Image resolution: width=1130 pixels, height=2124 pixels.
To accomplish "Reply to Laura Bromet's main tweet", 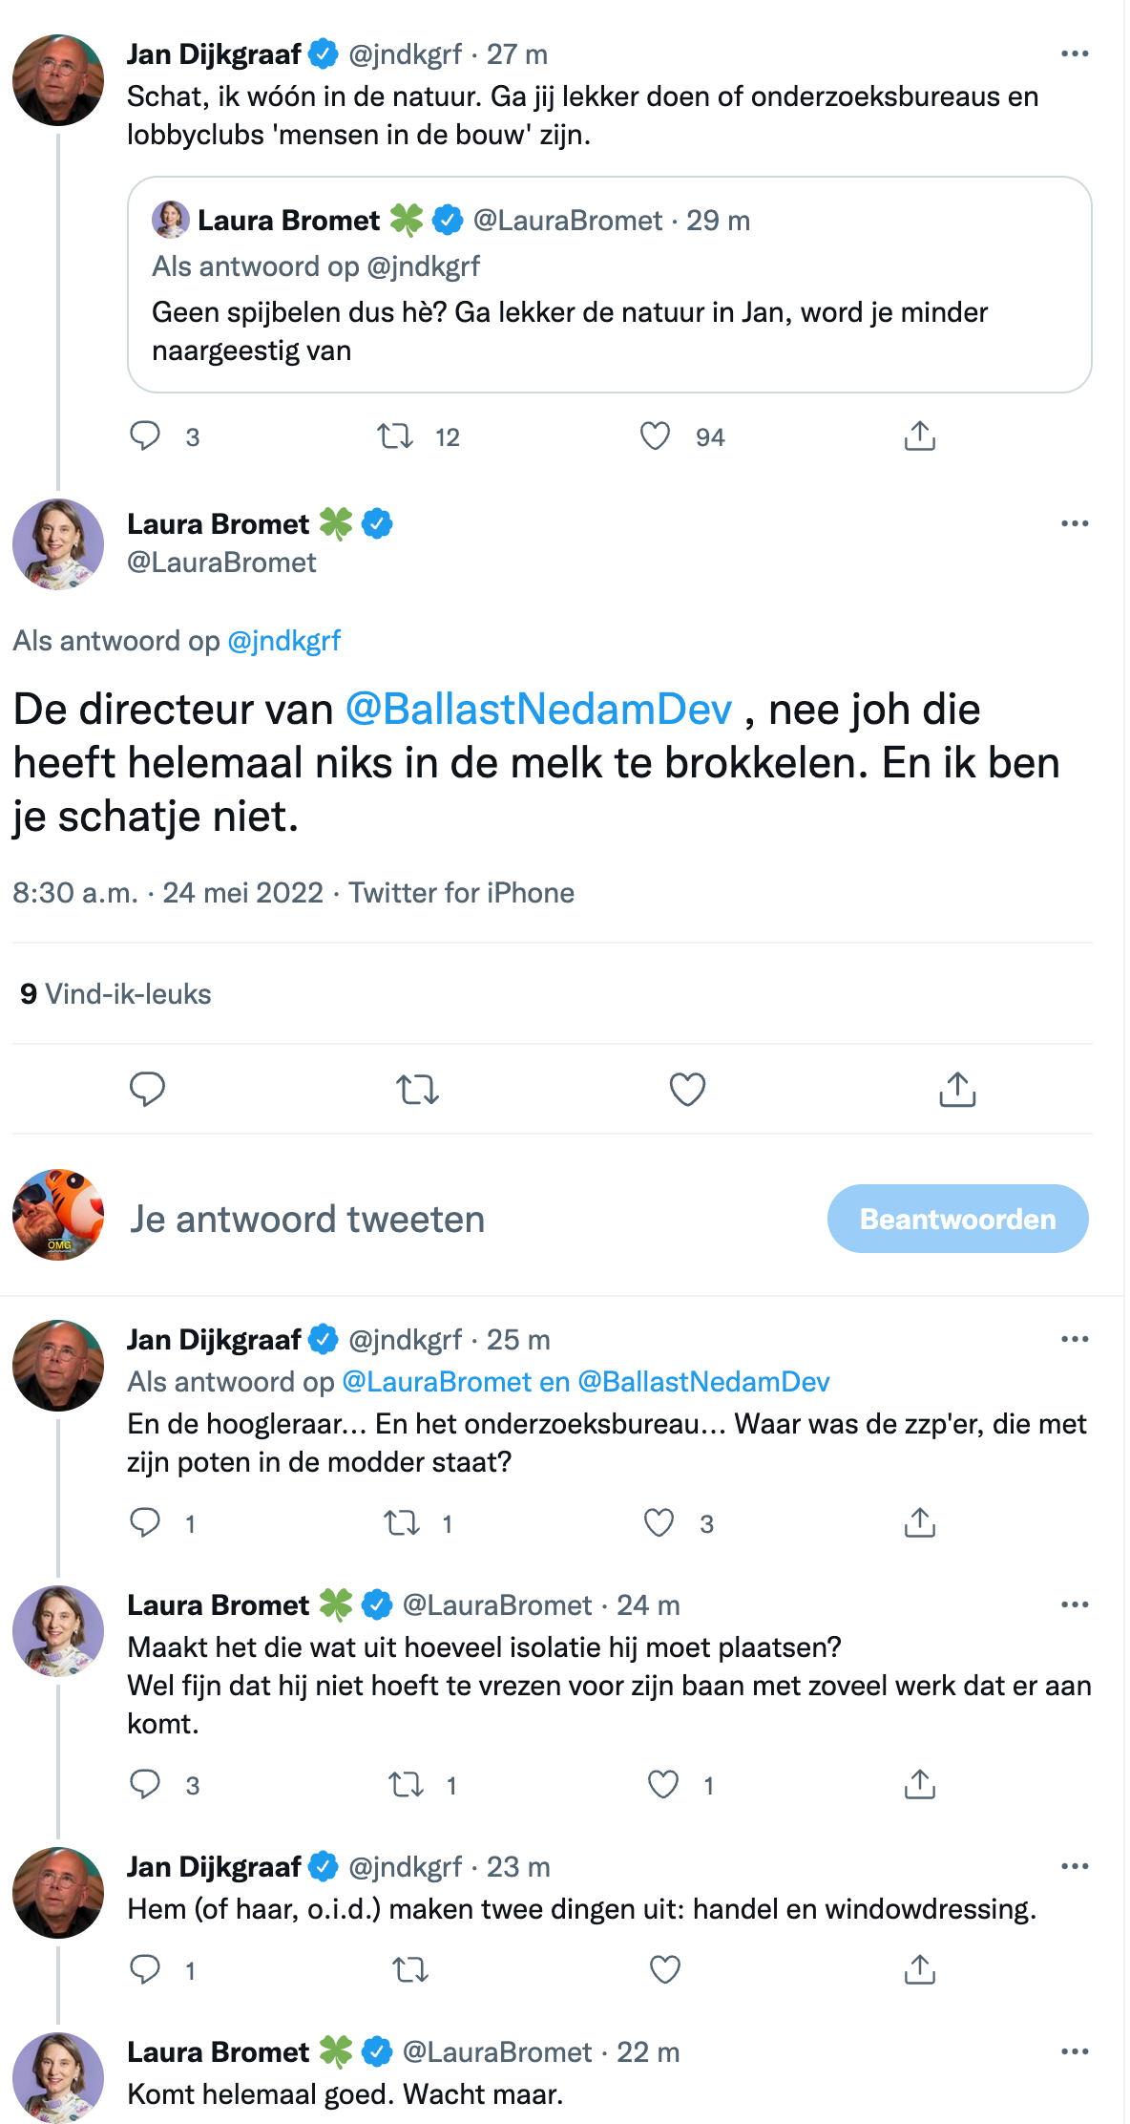I will pos(148,1088).
